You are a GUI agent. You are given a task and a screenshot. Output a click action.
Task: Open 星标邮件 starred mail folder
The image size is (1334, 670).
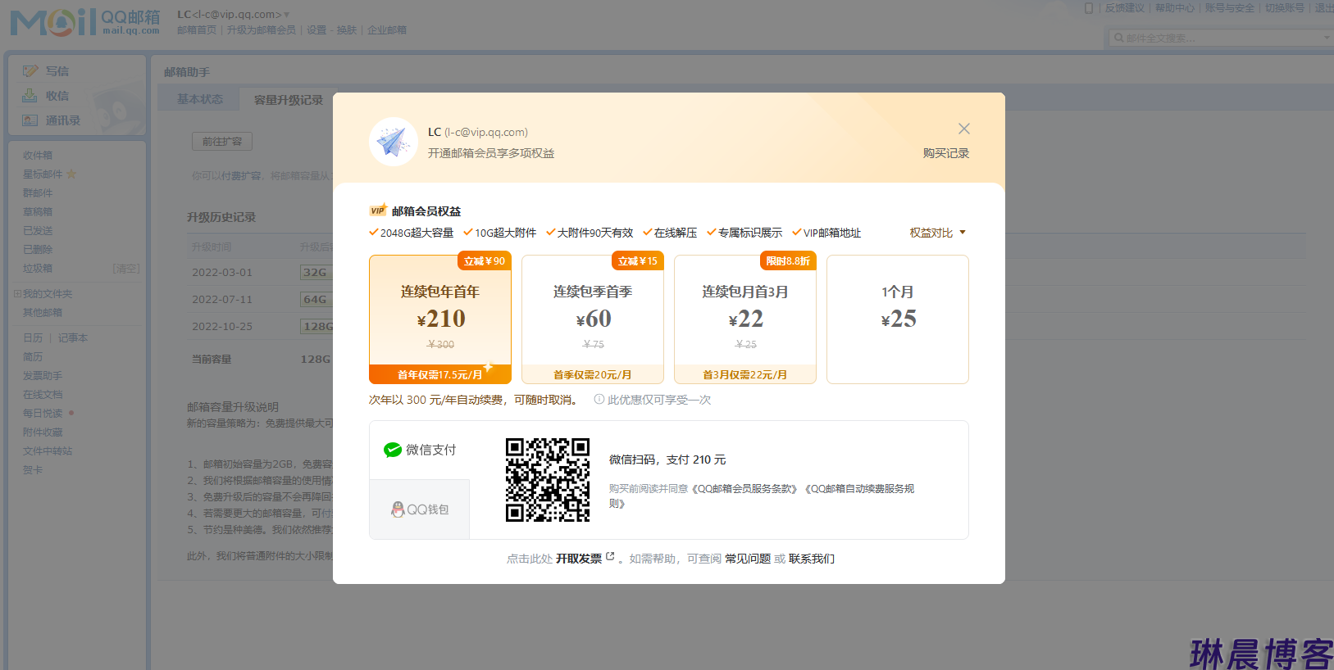click(43, 174)
